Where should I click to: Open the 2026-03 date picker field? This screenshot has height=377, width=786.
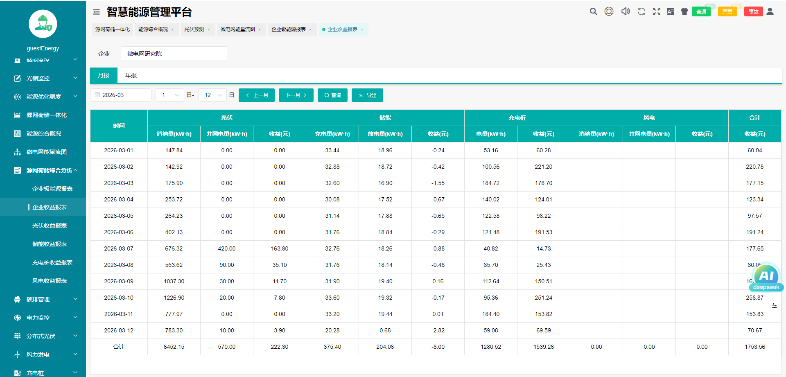pyautogui.click(x=120, y=95)
